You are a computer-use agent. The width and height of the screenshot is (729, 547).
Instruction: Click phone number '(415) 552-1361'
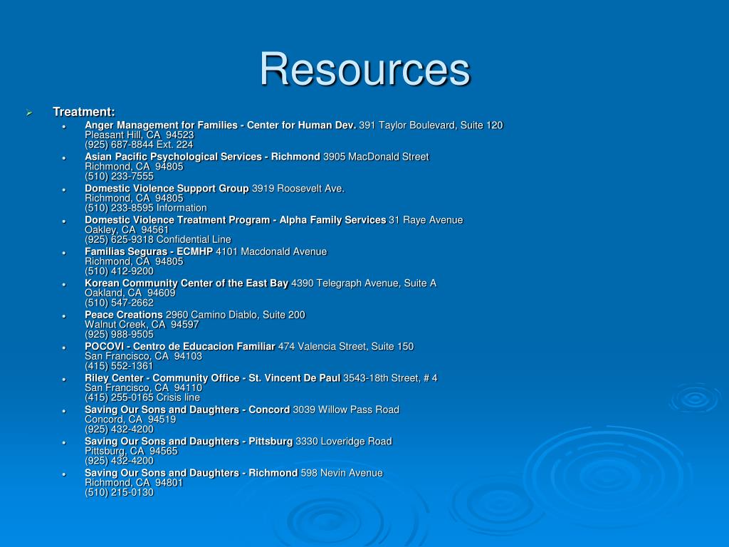[119, 366]
